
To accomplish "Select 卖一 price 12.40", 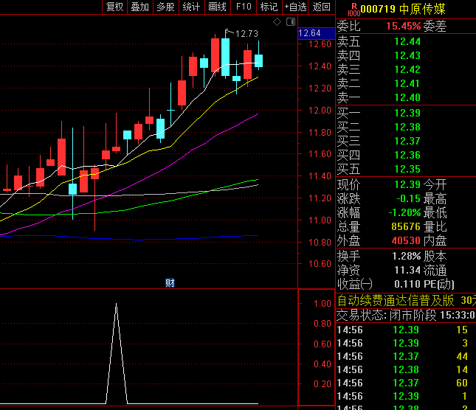I will [406, 97].
